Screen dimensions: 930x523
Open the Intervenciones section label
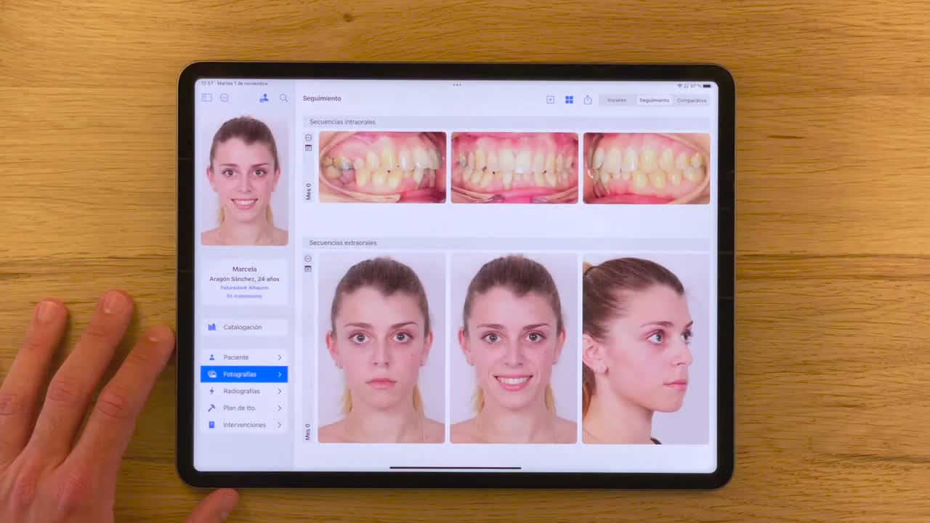(x=244, y=425)
